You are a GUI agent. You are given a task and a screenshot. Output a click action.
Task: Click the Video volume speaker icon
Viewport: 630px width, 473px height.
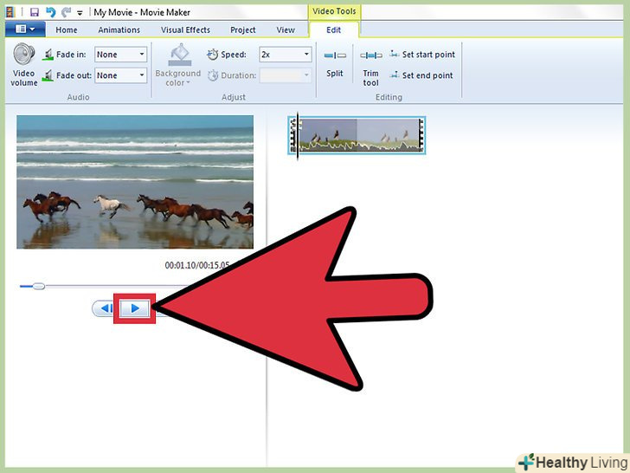(23, 55)
